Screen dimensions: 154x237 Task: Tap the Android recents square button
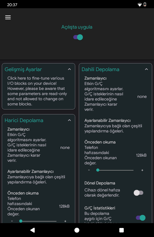tap(121, 230)
